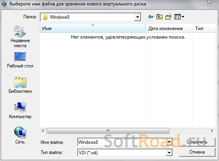Click the scrollbar right arrow
This screenshot has width=219, height=161.
tap(212, 131)
